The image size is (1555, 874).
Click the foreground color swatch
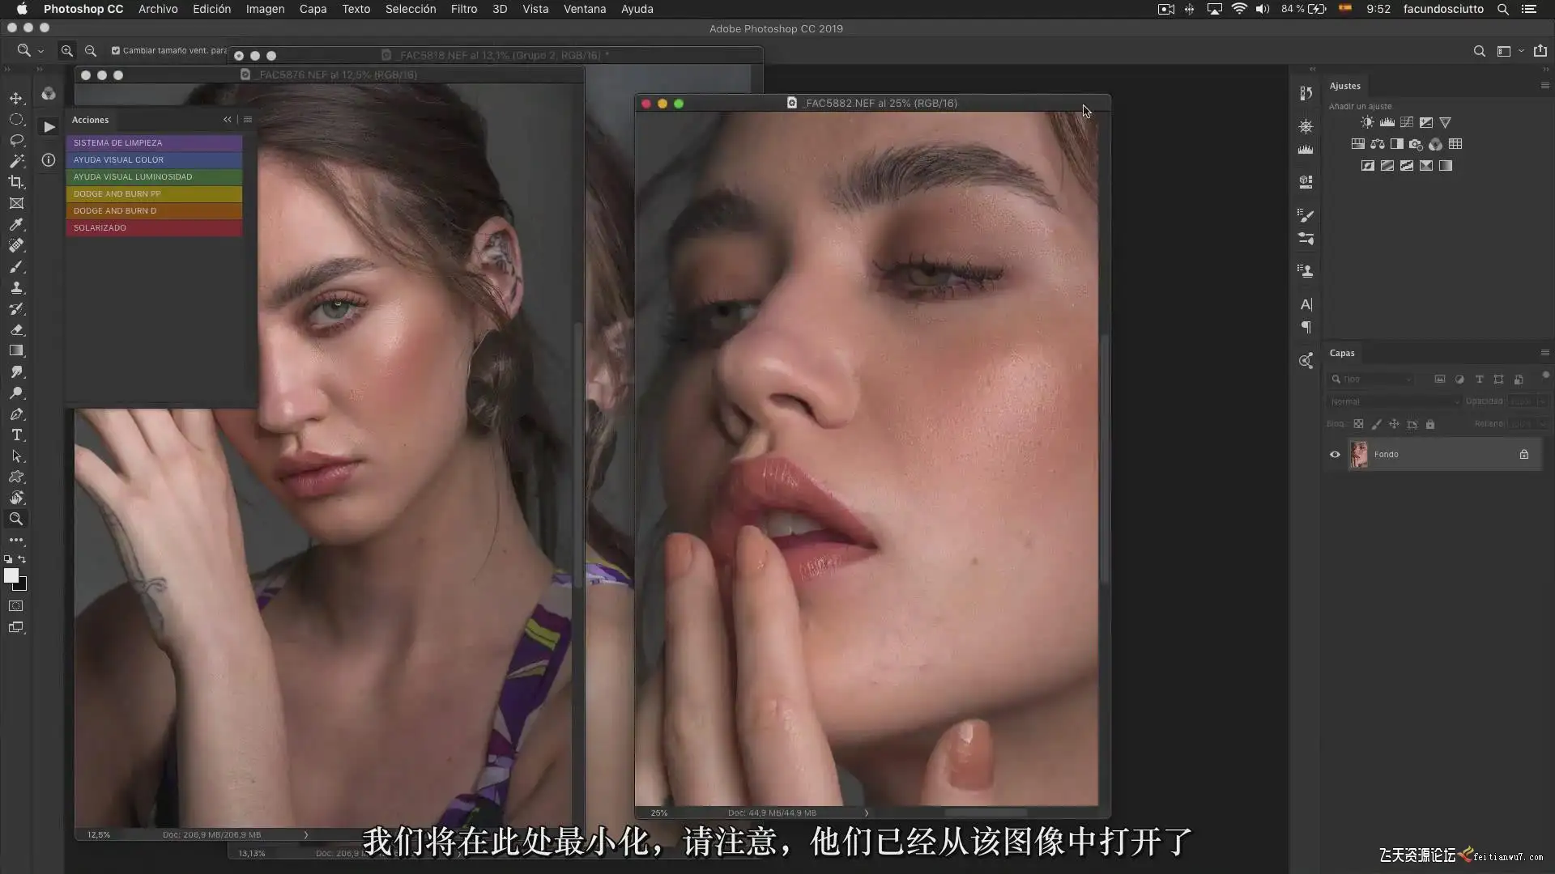pyautogui.click(x=11, y=575)
